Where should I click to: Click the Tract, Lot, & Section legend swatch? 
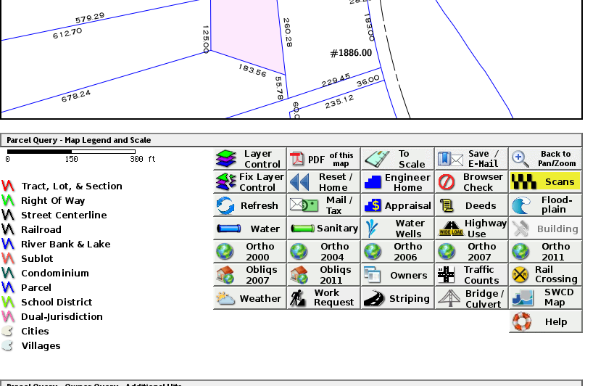(8, 186)
